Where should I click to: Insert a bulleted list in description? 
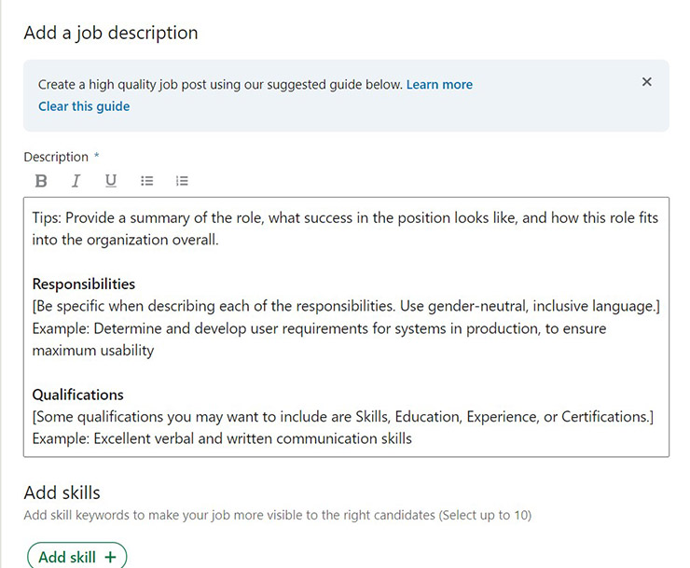[x=146, y=181]
